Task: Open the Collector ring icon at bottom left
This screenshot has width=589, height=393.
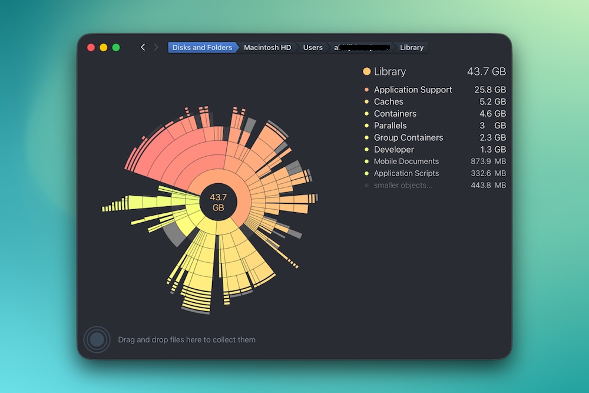Action: tap(97, 340)
